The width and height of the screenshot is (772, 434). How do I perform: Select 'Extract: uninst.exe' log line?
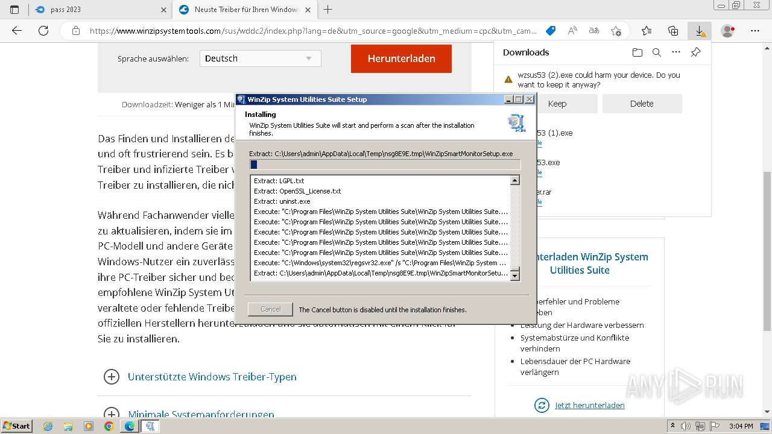click(282, 201)
